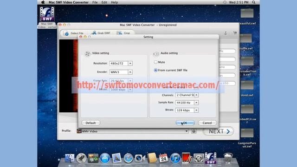This screenshot has width=297, height=167.
Task: Click the Default button
Action: (91, 122)
